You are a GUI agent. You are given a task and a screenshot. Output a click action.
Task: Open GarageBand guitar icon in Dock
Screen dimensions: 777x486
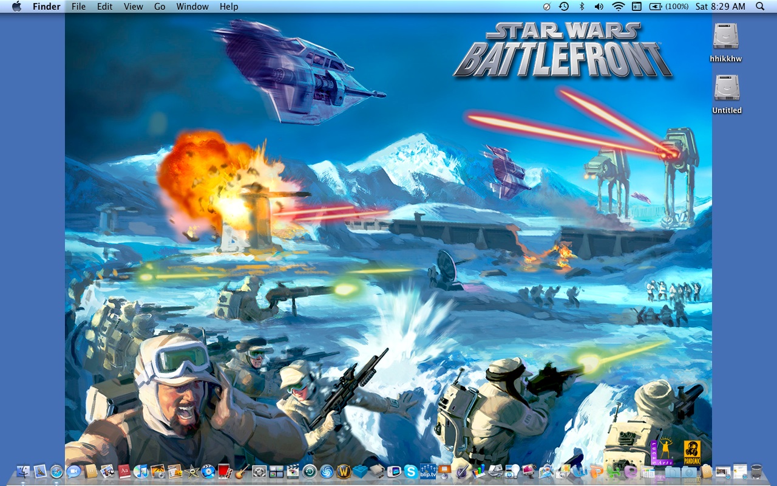coord(242,471)
